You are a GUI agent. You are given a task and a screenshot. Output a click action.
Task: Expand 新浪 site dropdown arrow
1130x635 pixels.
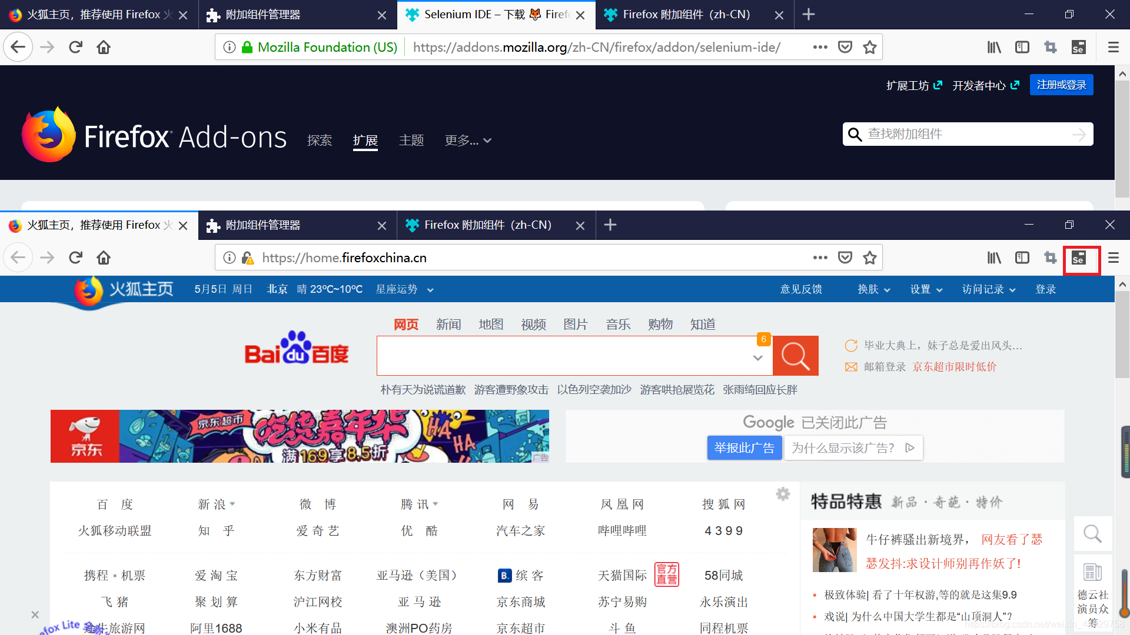coord(232,504)
